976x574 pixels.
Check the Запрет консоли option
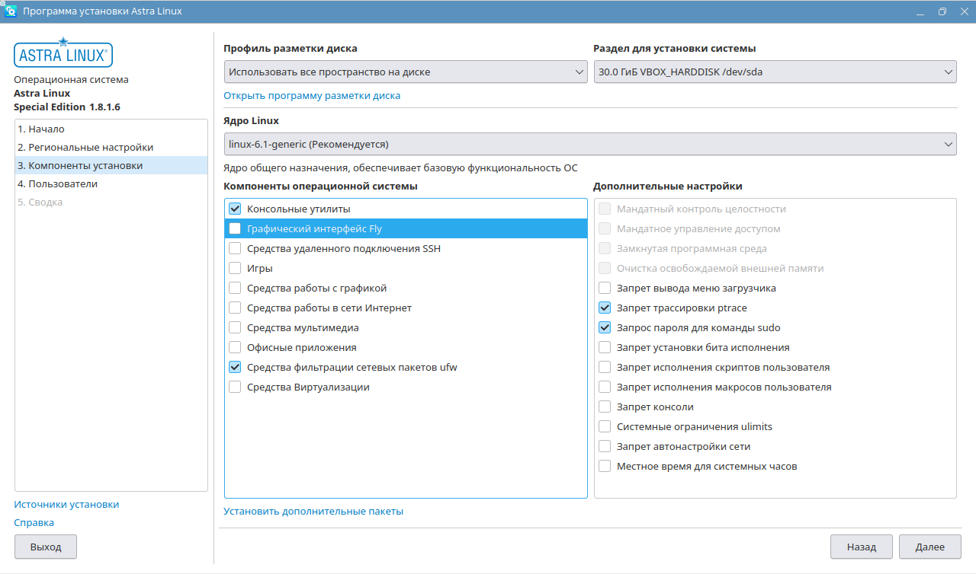(x=605, y=407)
